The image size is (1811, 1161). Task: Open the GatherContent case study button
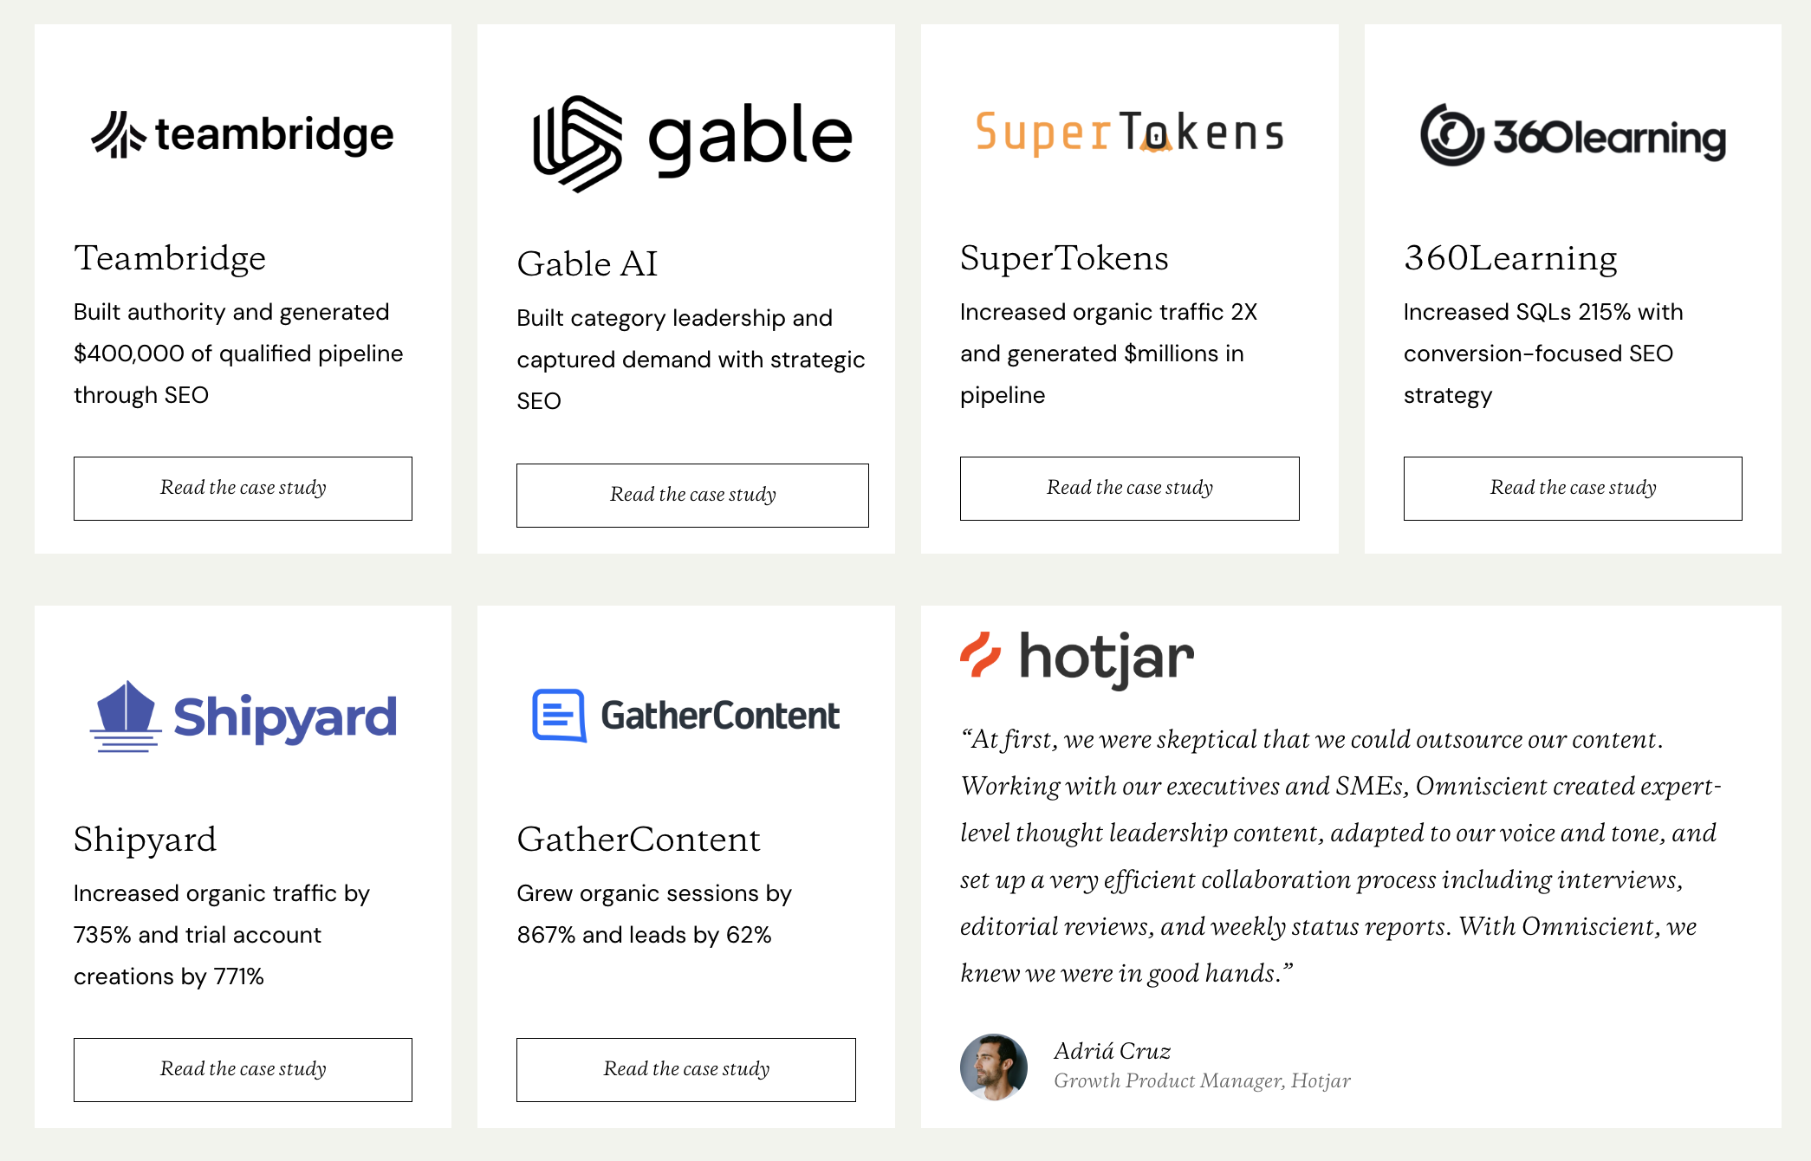(685, 1070)
